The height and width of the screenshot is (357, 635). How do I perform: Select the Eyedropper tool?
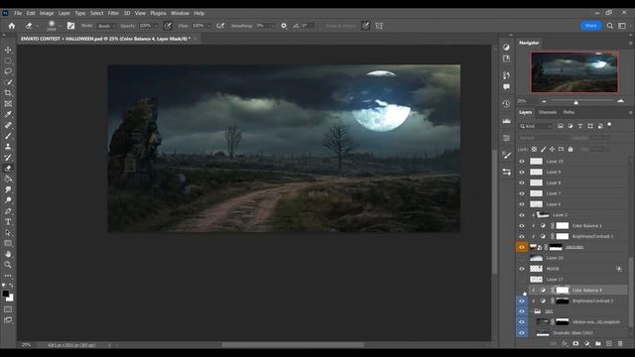tap(8, 115)
